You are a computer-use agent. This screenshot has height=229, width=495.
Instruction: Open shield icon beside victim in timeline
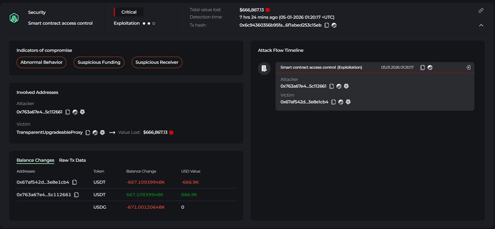pos(348,102)
